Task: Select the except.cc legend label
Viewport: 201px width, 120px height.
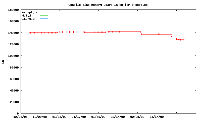Action: 30,12
